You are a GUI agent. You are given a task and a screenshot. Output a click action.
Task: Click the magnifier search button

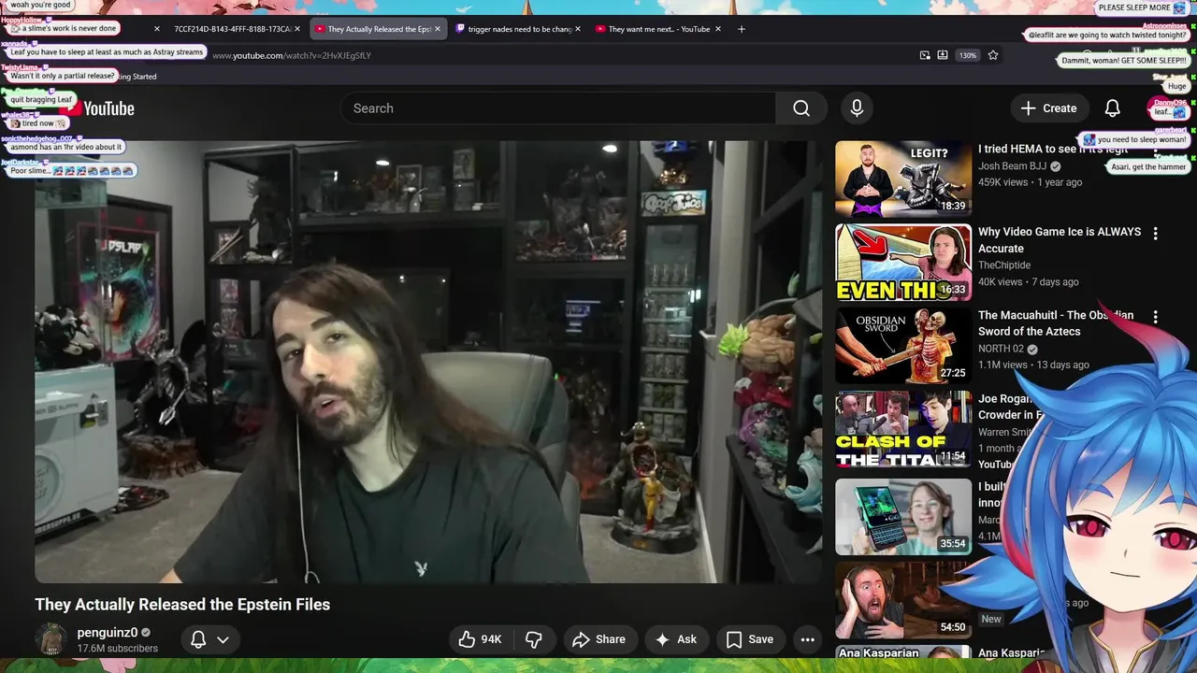point(801,108)
